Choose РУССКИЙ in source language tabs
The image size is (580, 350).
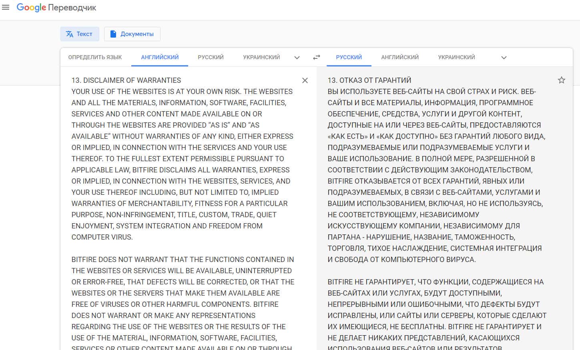coord(211,57)
